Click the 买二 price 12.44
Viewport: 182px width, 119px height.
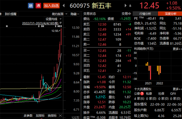click(102, 56)
